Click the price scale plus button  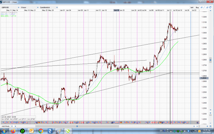210,113
